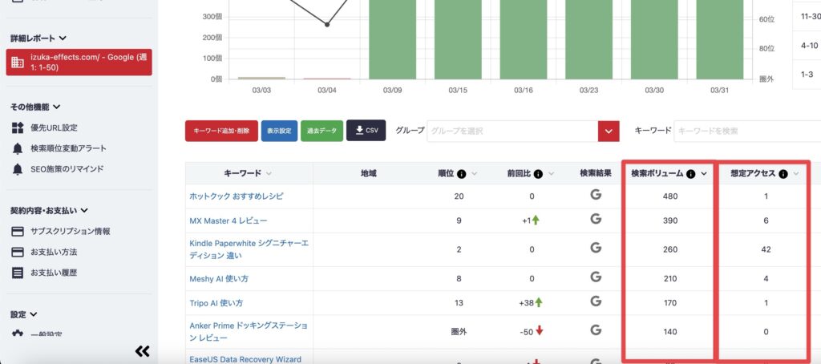Click Google icon in ホットクック おすすめレシピ row

pyautogui.click(x=595, y=196)
